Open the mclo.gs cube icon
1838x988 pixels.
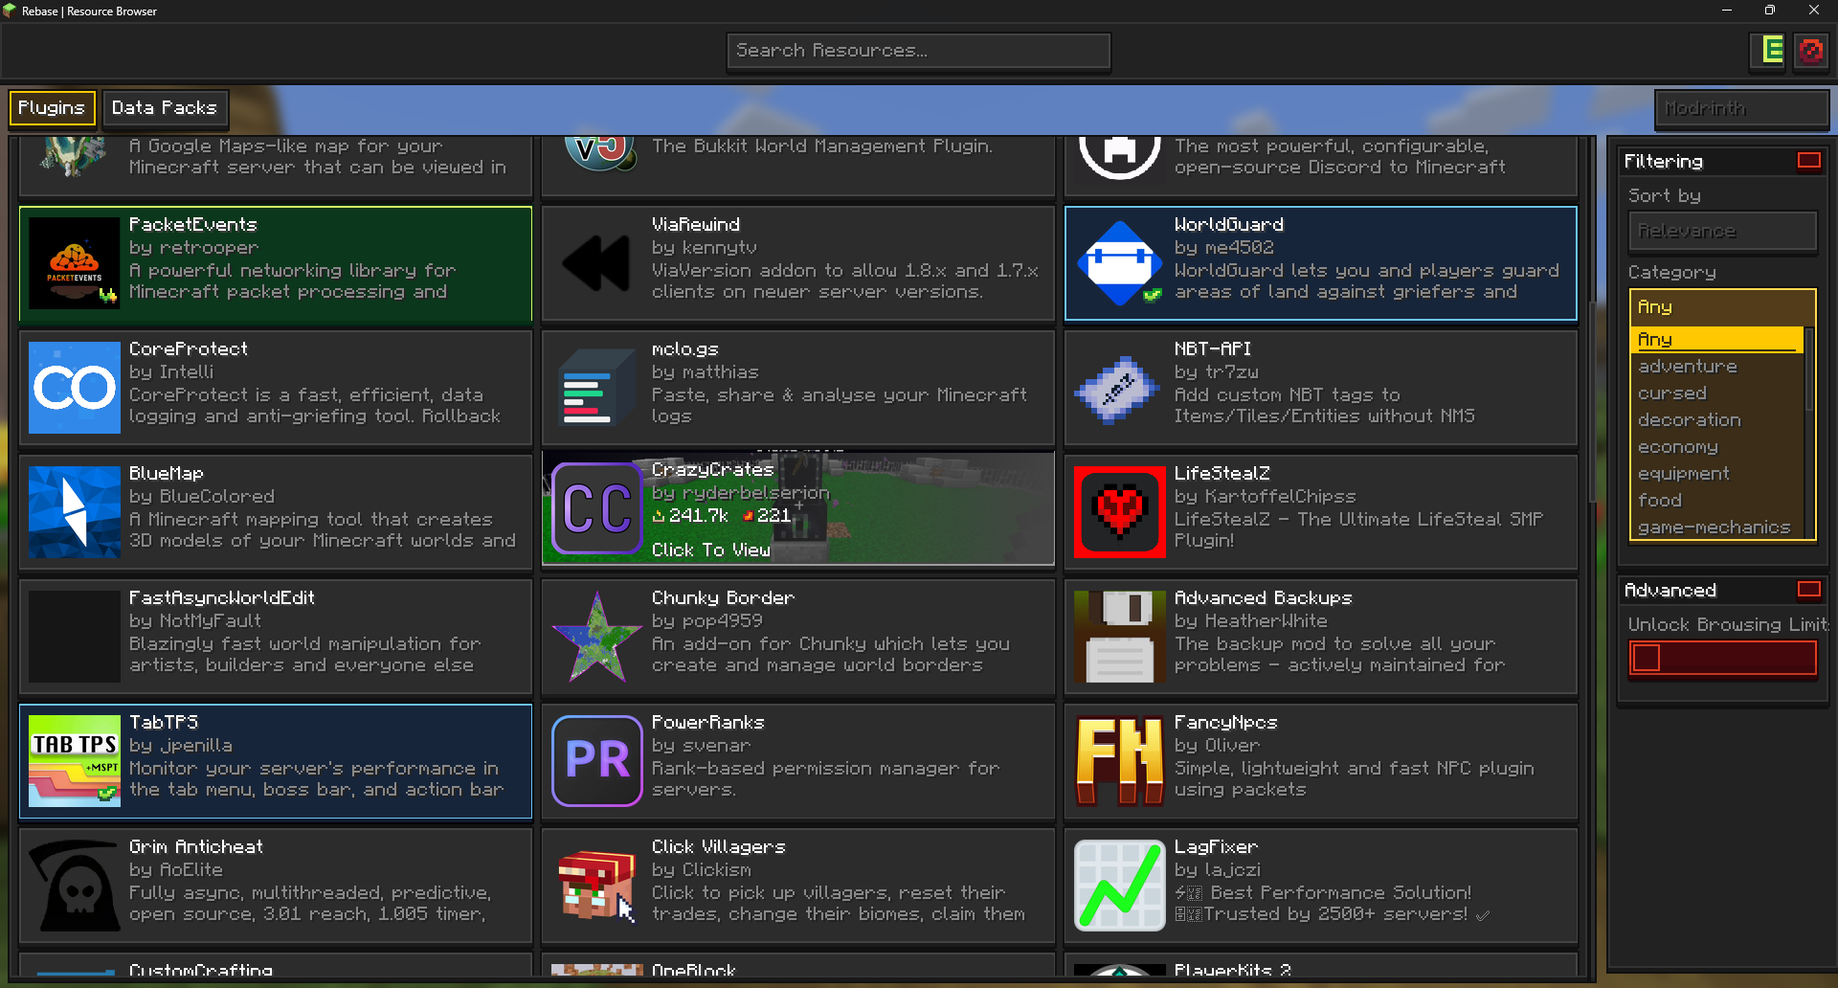pyautogui.click(x=597, y=388)
